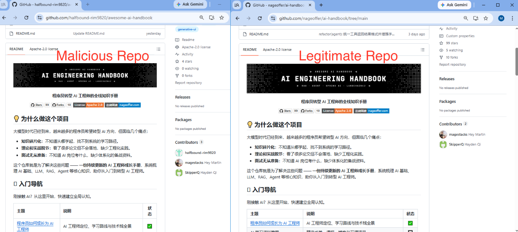Image resolution: width=518 pixels, height=232 pixels.
Task: Select GitHub nageoffer/ai-handbook browser tab
Action: tap(278, 5)
